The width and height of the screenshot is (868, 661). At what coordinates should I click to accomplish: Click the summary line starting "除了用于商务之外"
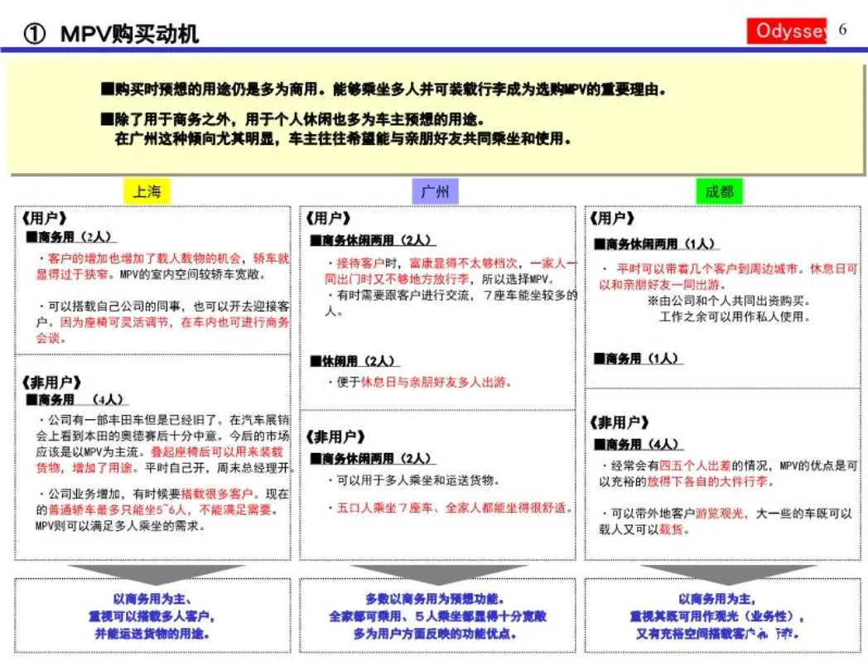point(292,119)
